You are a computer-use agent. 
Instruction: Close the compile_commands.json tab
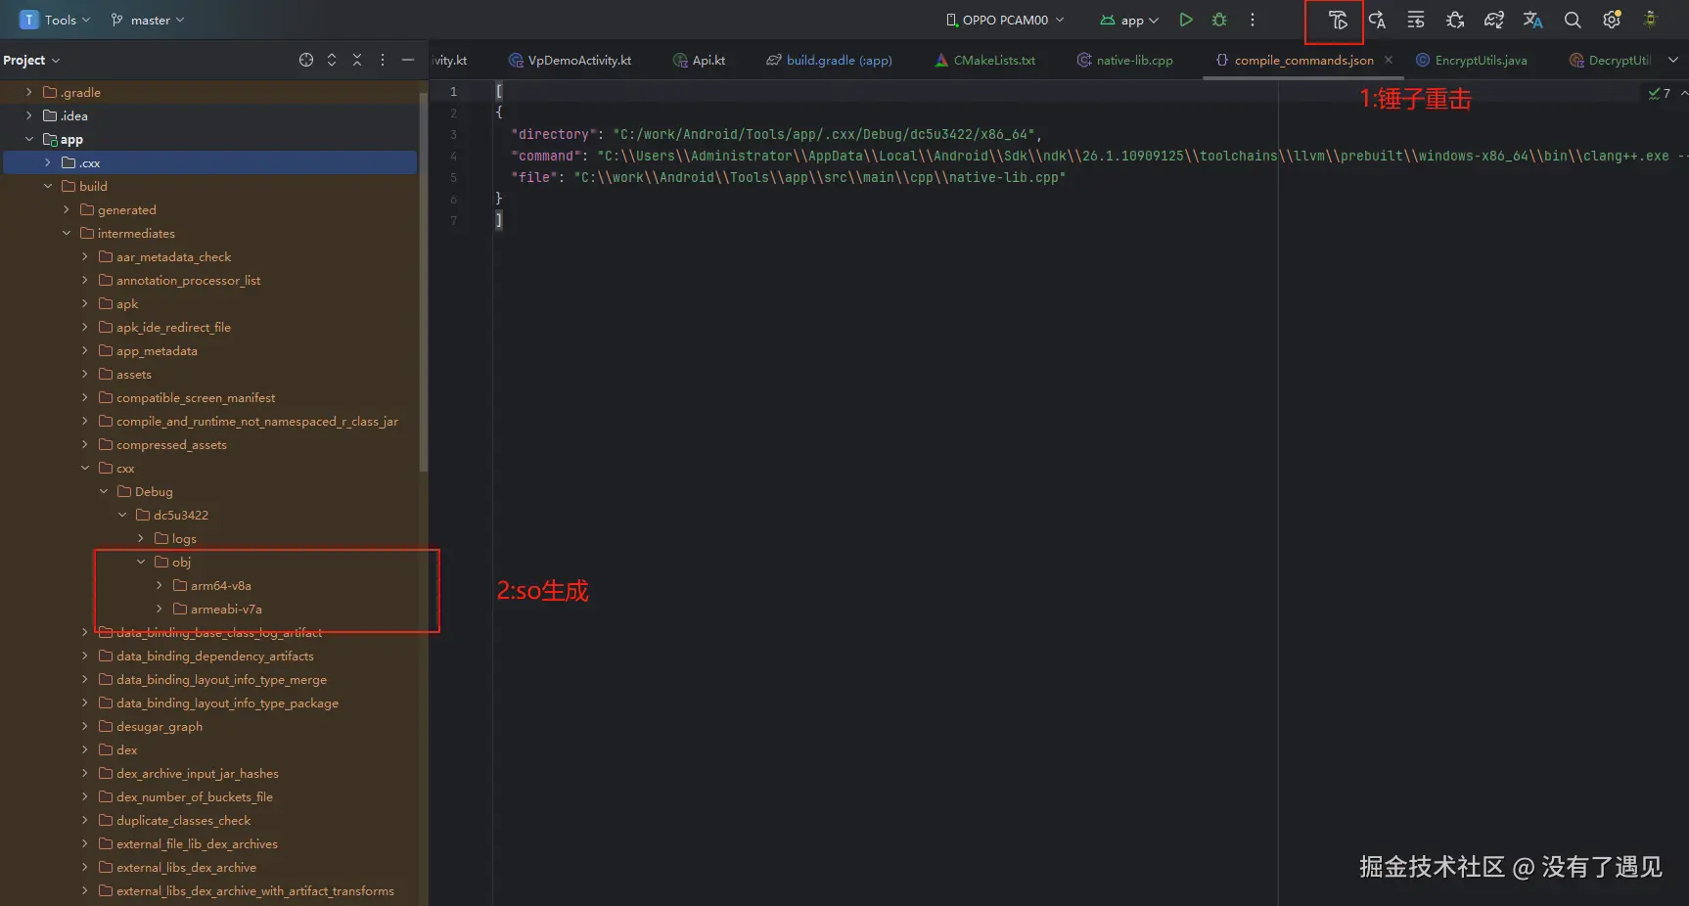click(x=1389, y=60)
